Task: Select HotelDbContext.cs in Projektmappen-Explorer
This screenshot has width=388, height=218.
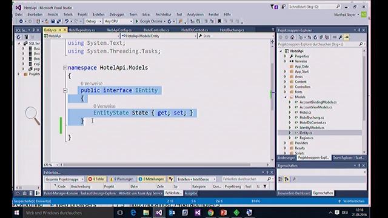Action: click(x=313, y=122)
